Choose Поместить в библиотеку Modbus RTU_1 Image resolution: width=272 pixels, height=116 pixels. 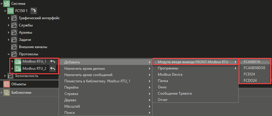[105, 81]
